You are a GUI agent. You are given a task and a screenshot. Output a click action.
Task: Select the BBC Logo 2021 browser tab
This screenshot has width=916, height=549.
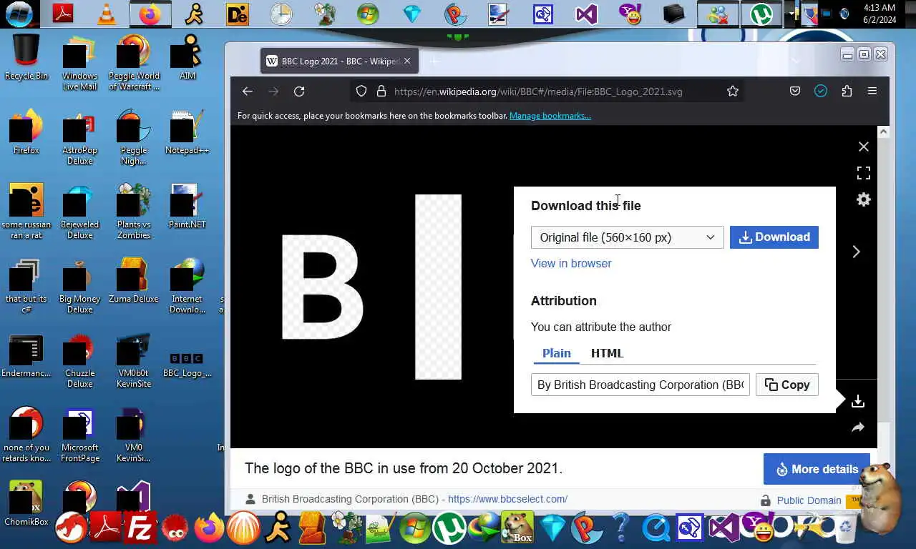pyautogui.click(x=339, y=61)
